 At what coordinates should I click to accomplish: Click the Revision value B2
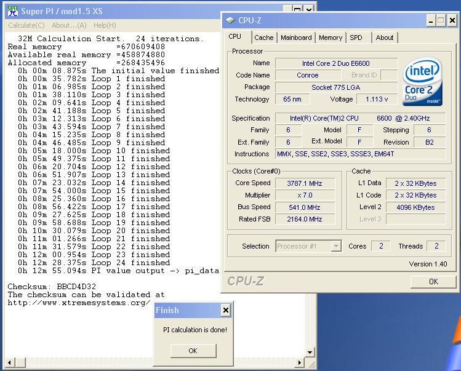430,142
